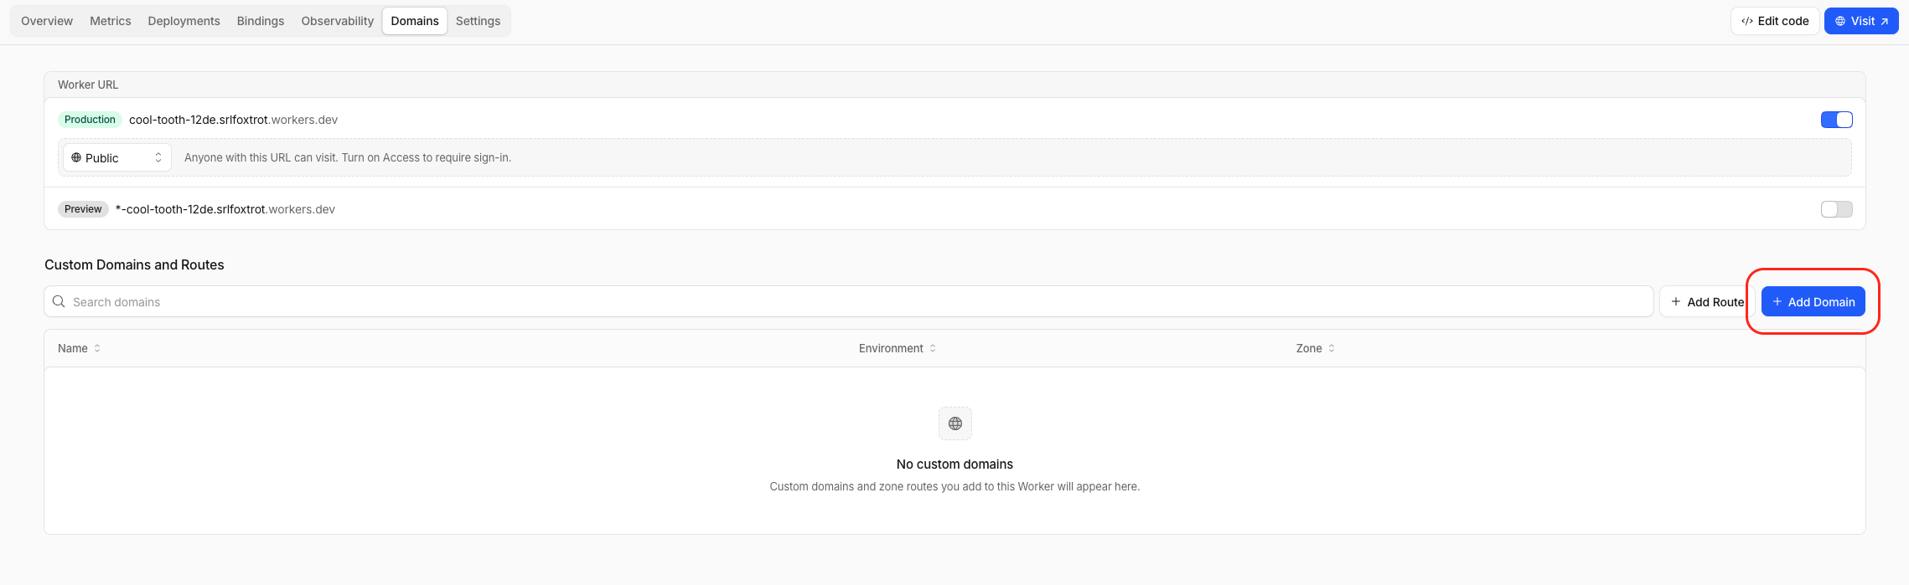This screenshot has height=585, width=1909.
Task: Open the Overview tab
Action: 47,21
